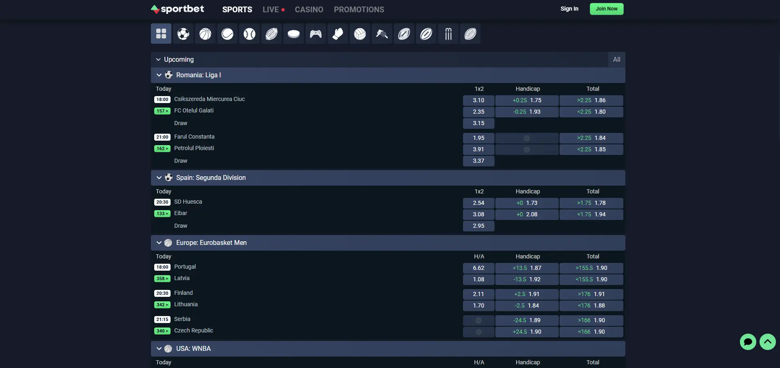
Task: Select the ice hockey puck icon
Action: pos(293,34)
